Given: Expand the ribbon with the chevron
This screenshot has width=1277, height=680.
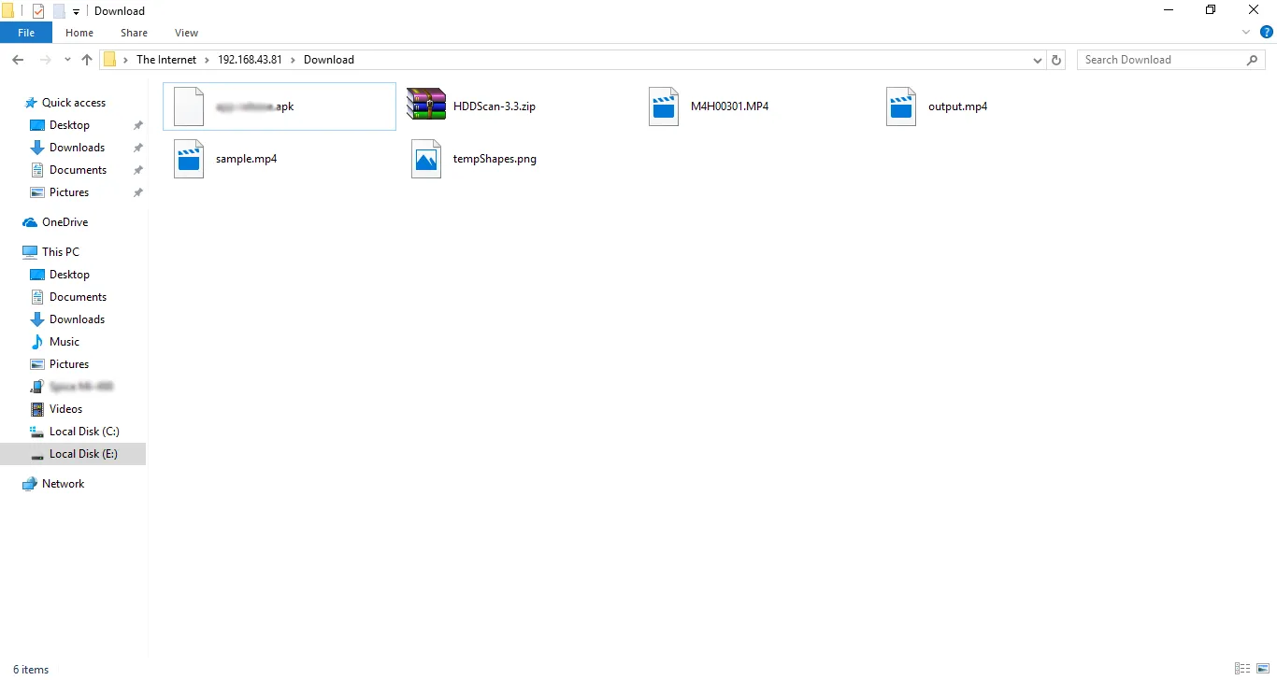Looking at the screenshot, I should coord(1246,33).
